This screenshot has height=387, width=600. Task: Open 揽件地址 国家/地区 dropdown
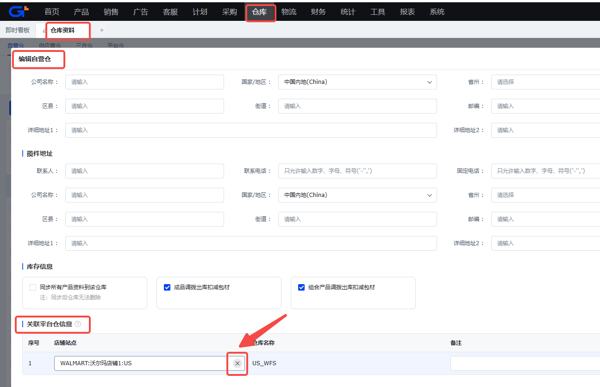coord(357,195)
